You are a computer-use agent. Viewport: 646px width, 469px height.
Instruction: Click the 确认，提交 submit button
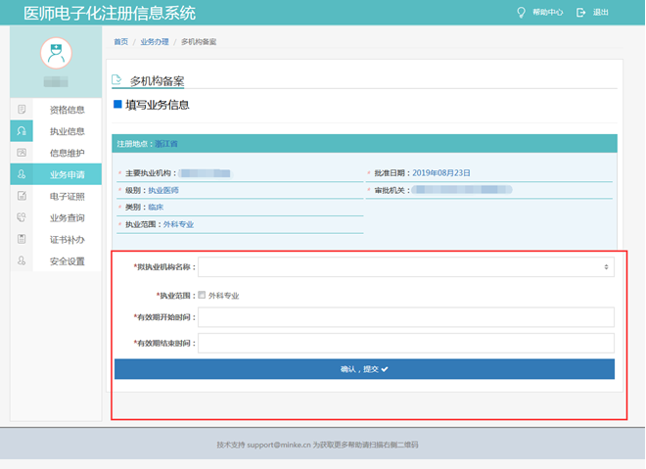coord(364,369)
